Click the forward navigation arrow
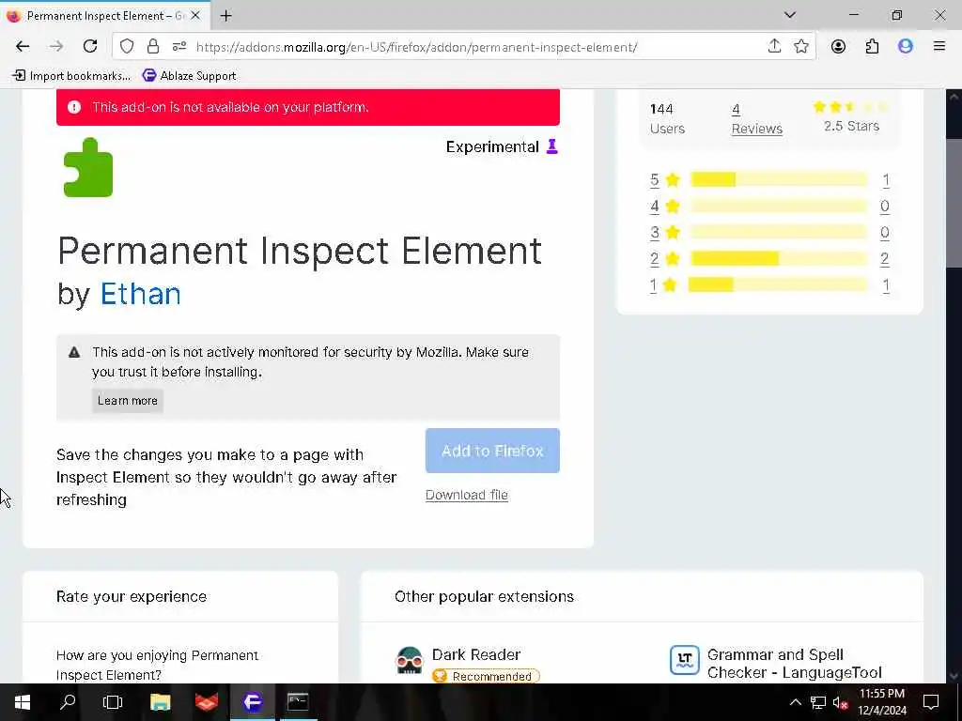Screen dimensions: 962x721 click(56, 47)
